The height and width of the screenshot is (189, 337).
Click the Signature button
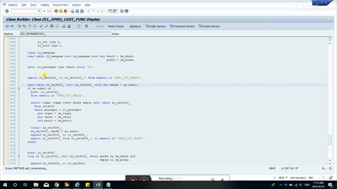coord(135,26)
